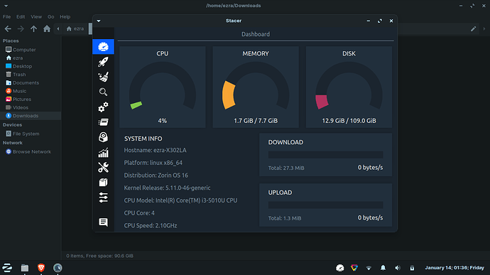This screenshot has width=490, height=275.
Task: Click the pencil edit-location icon
Action: (473, 29)
